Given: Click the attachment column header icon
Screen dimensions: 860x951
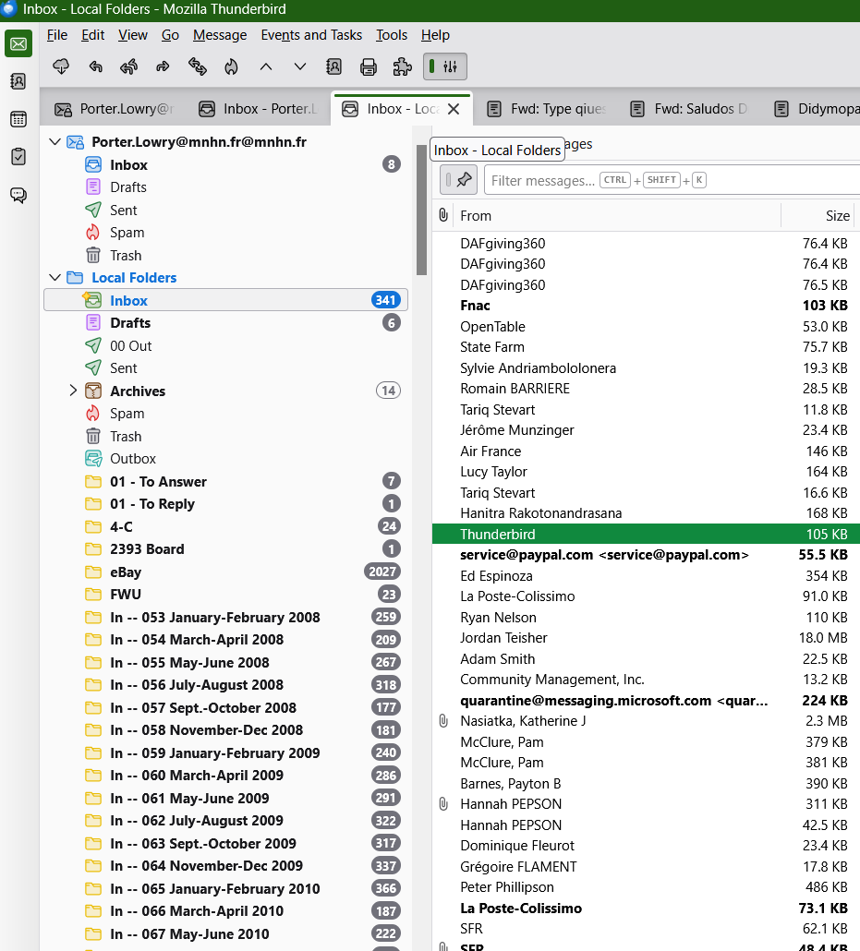Looking at the screenshot, I should point(443,215).
